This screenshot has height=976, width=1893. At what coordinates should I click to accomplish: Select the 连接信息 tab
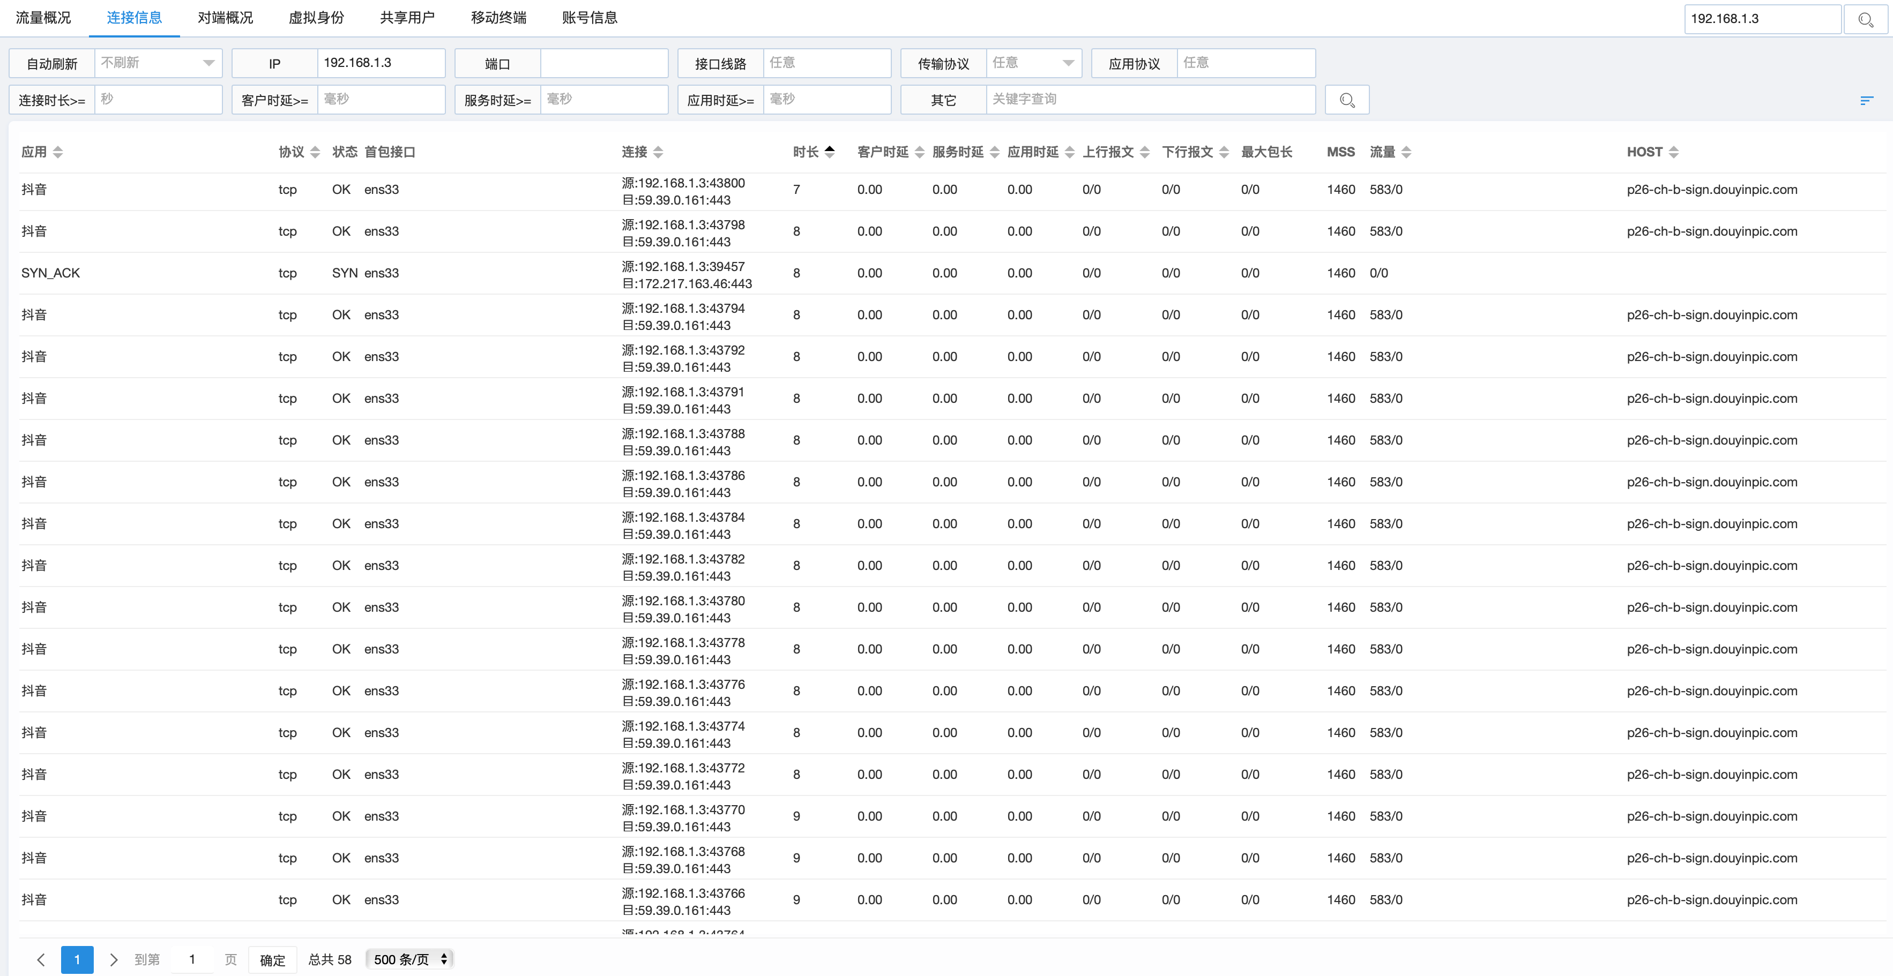tap(134, 18)
